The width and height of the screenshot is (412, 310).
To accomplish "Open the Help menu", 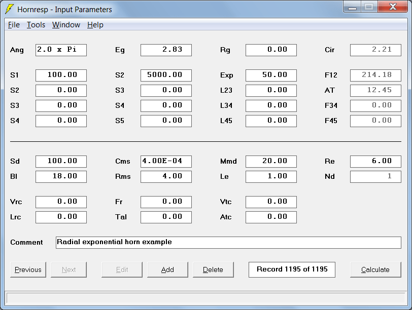I will click(95, 25).
